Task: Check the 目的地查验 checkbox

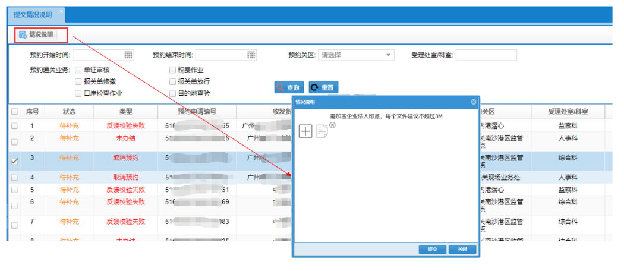Action: tap(172, 93)
